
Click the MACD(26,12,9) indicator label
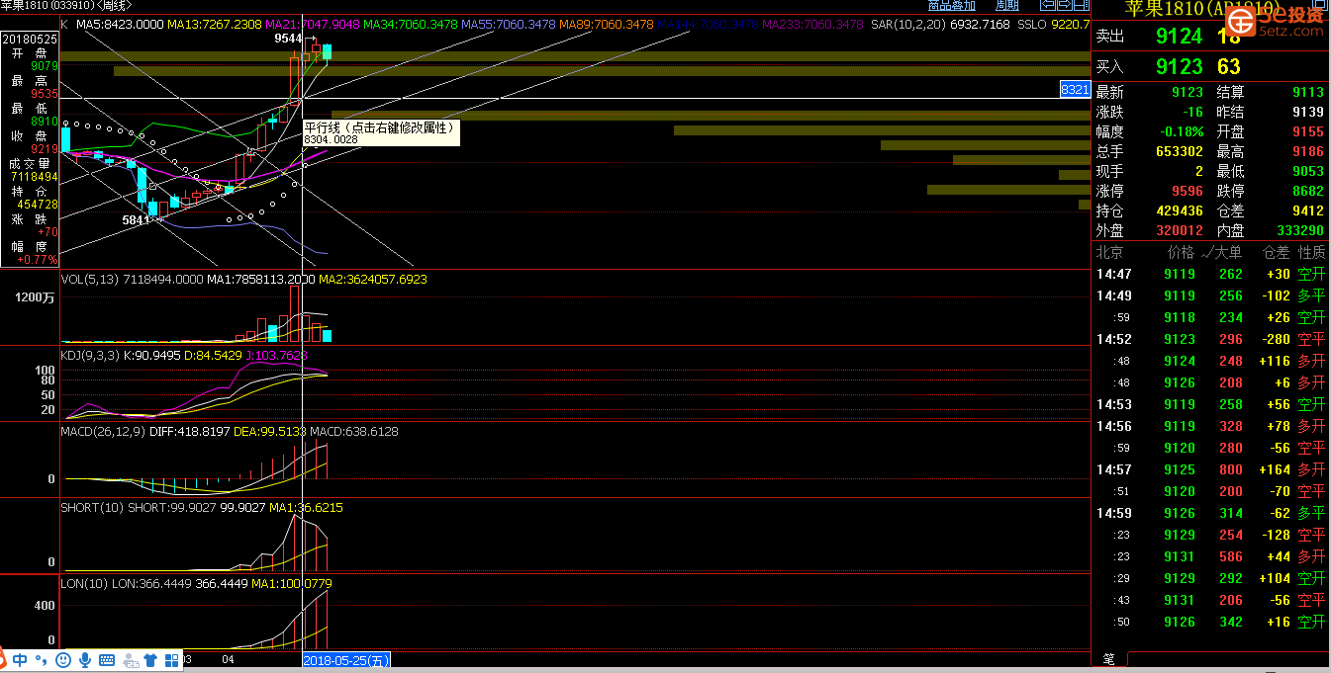click(104, 432)
